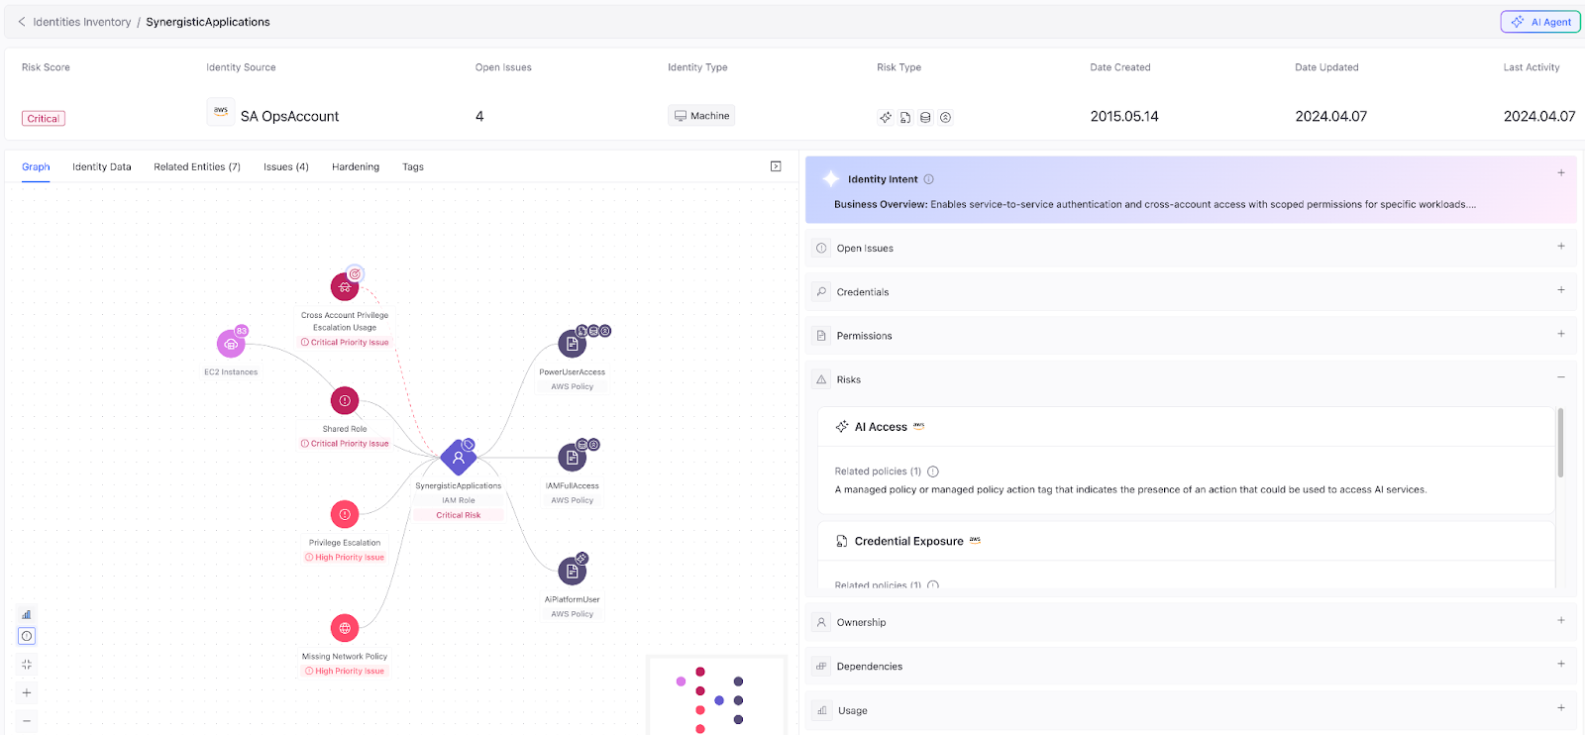Toggle the issues overlay graph control

point(27,636)
